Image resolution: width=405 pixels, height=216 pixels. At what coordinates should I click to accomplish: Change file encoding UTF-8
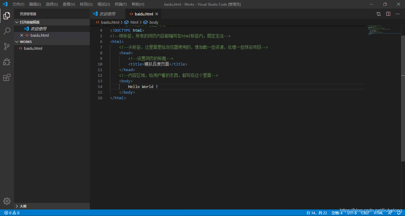[x=352, y=213]
